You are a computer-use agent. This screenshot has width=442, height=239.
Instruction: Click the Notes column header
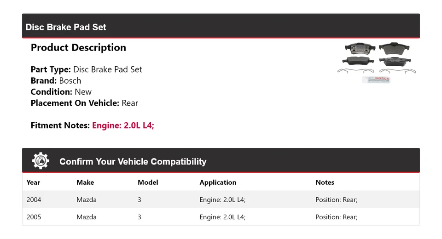325,182
